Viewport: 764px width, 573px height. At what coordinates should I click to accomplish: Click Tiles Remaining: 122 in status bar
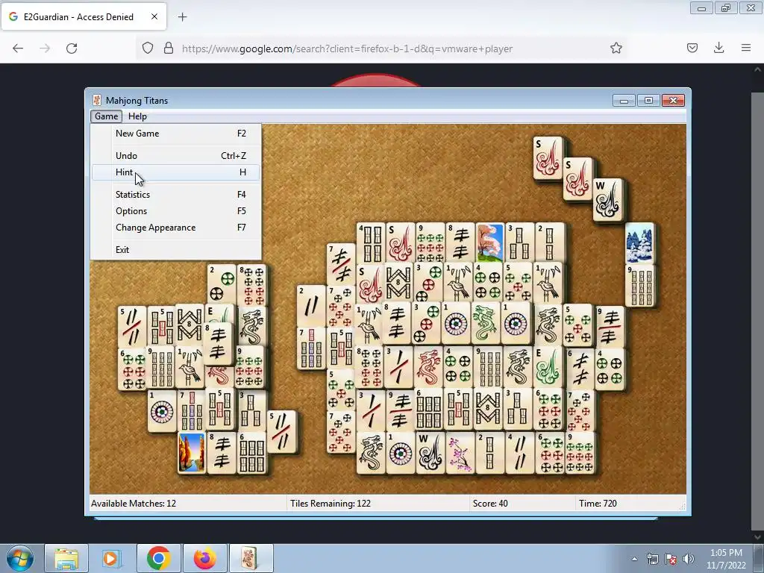coord(331,504)
